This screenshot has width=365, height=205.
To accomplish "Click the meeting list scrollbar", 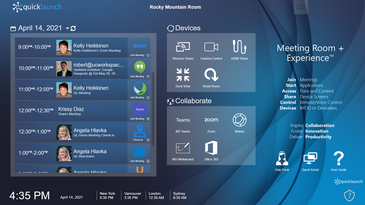I will click(x=153, y=109).
